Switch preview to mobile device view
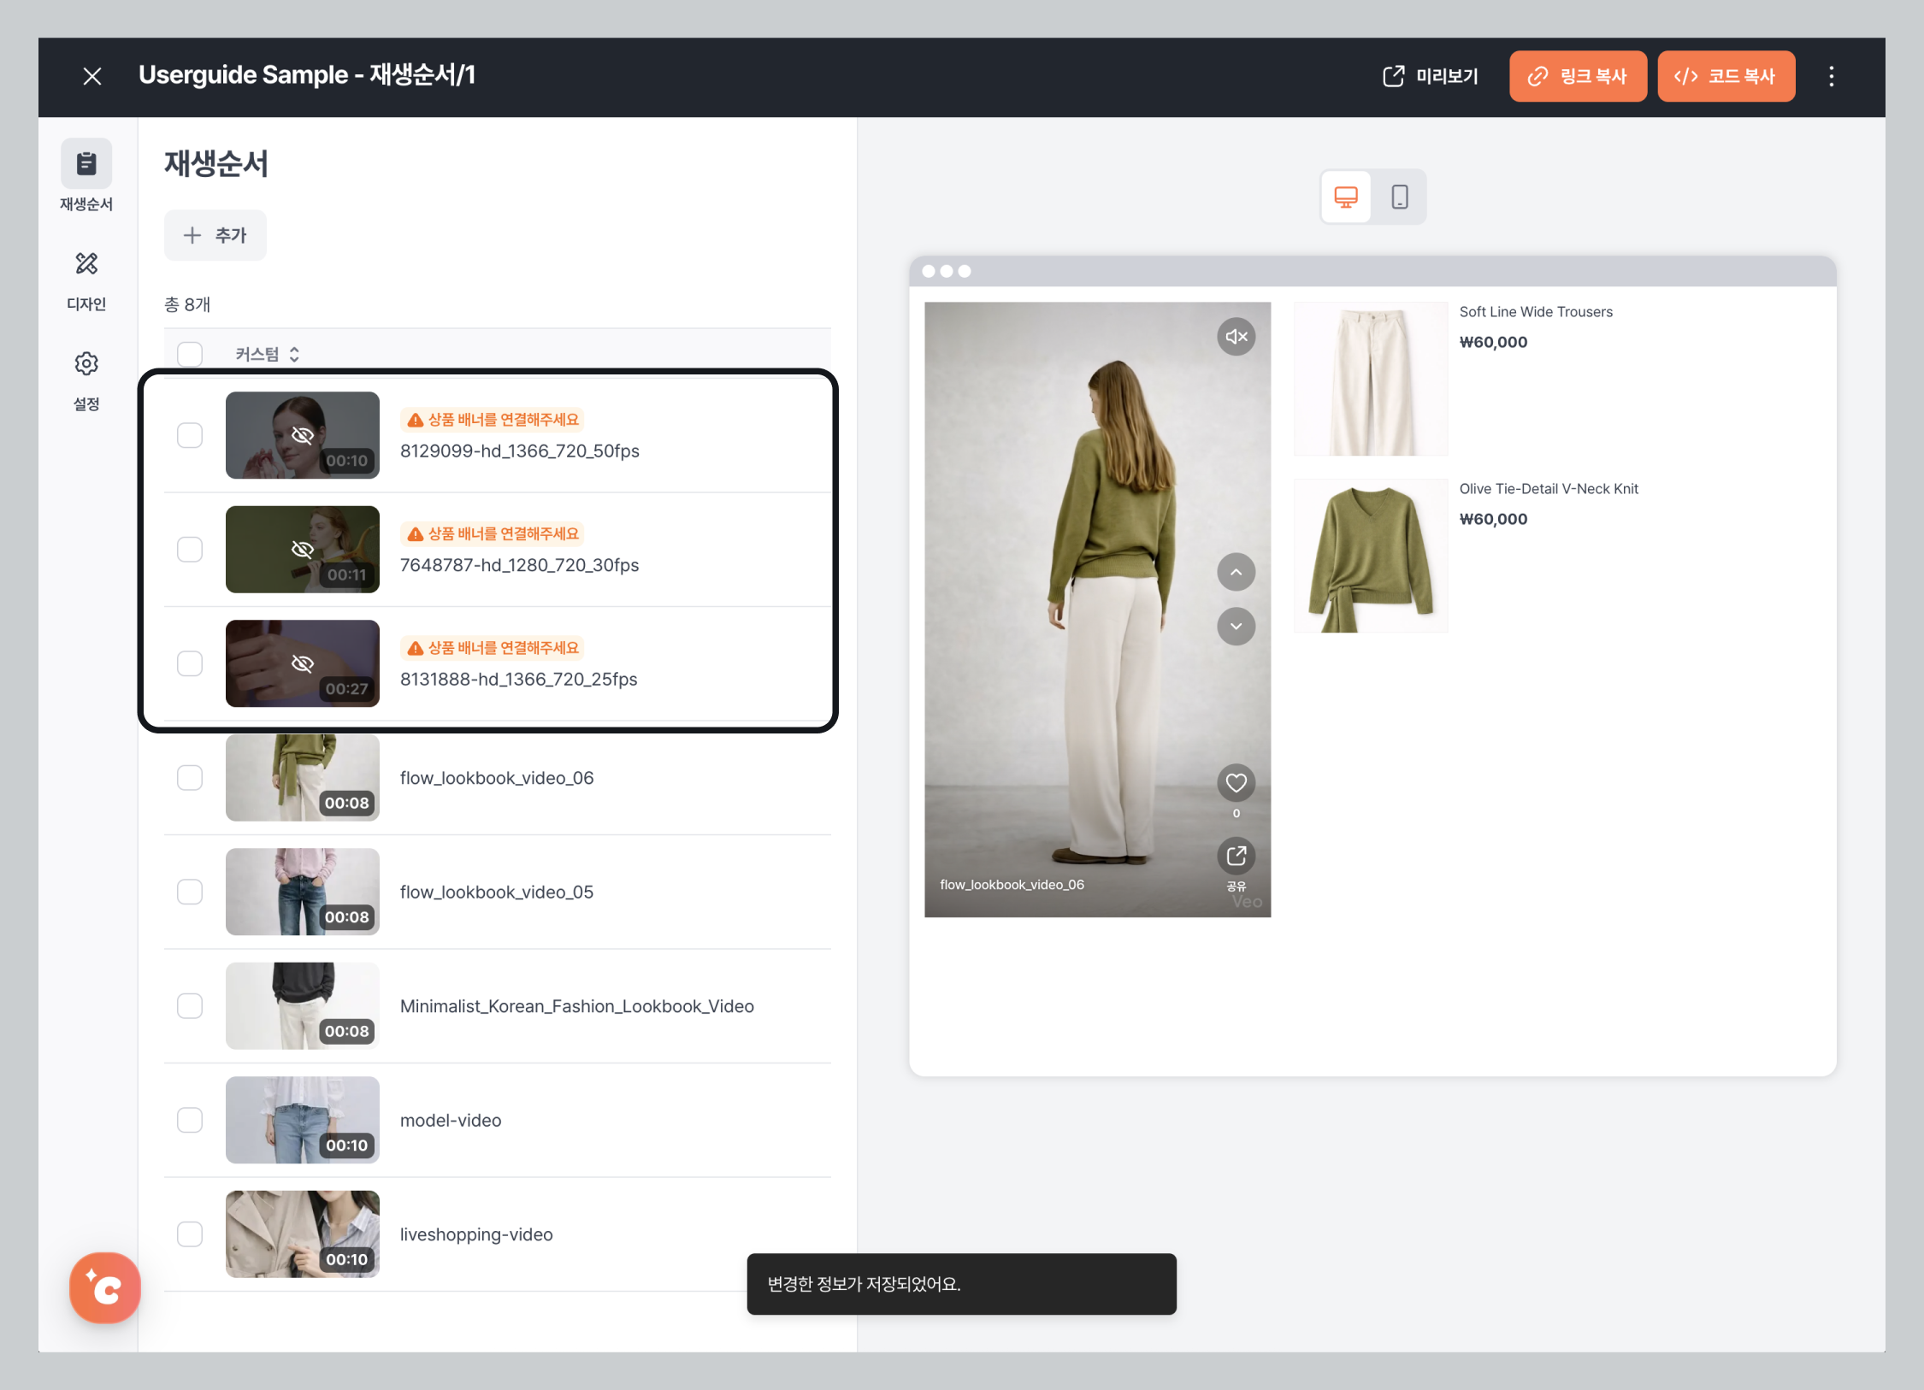The image size is (1924, 1390). tap(1399, 197)
